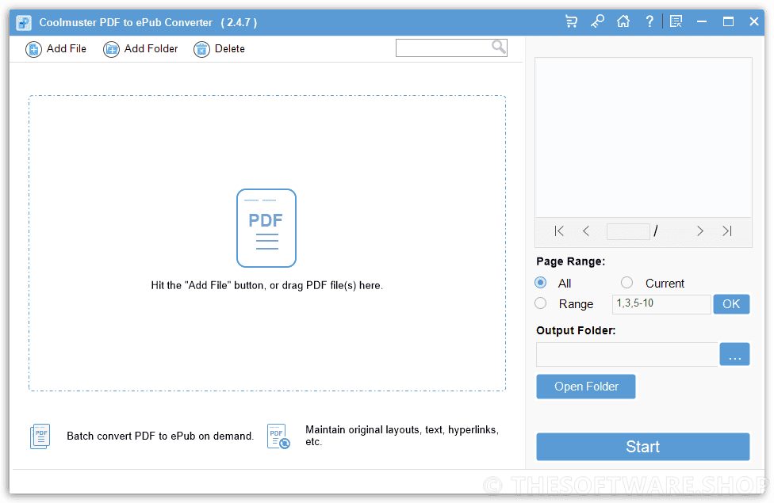Viewport: 774px width, 503px height.
Task: Open the shopping cart purchase icon
Action: click(x=571, y=21)
